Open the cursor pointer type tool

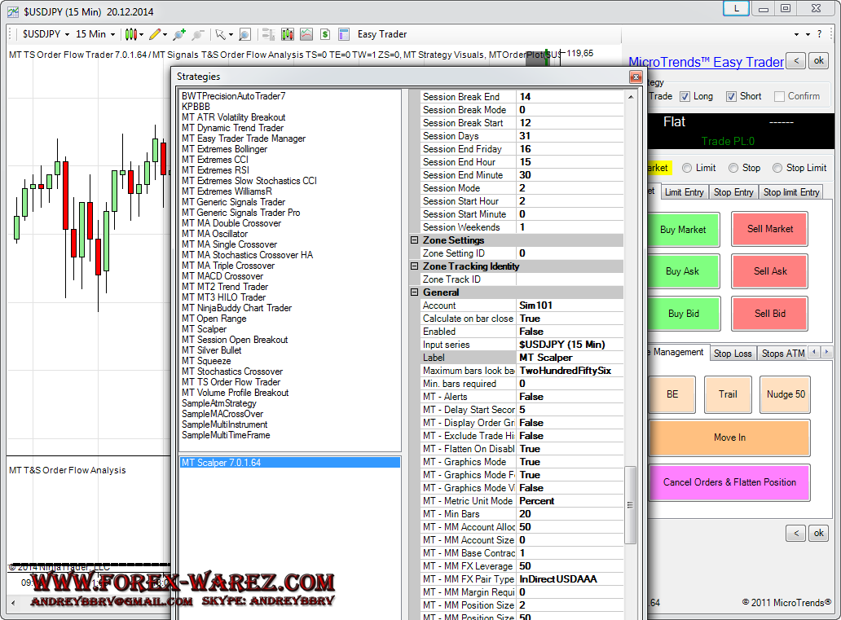[220, 34]
